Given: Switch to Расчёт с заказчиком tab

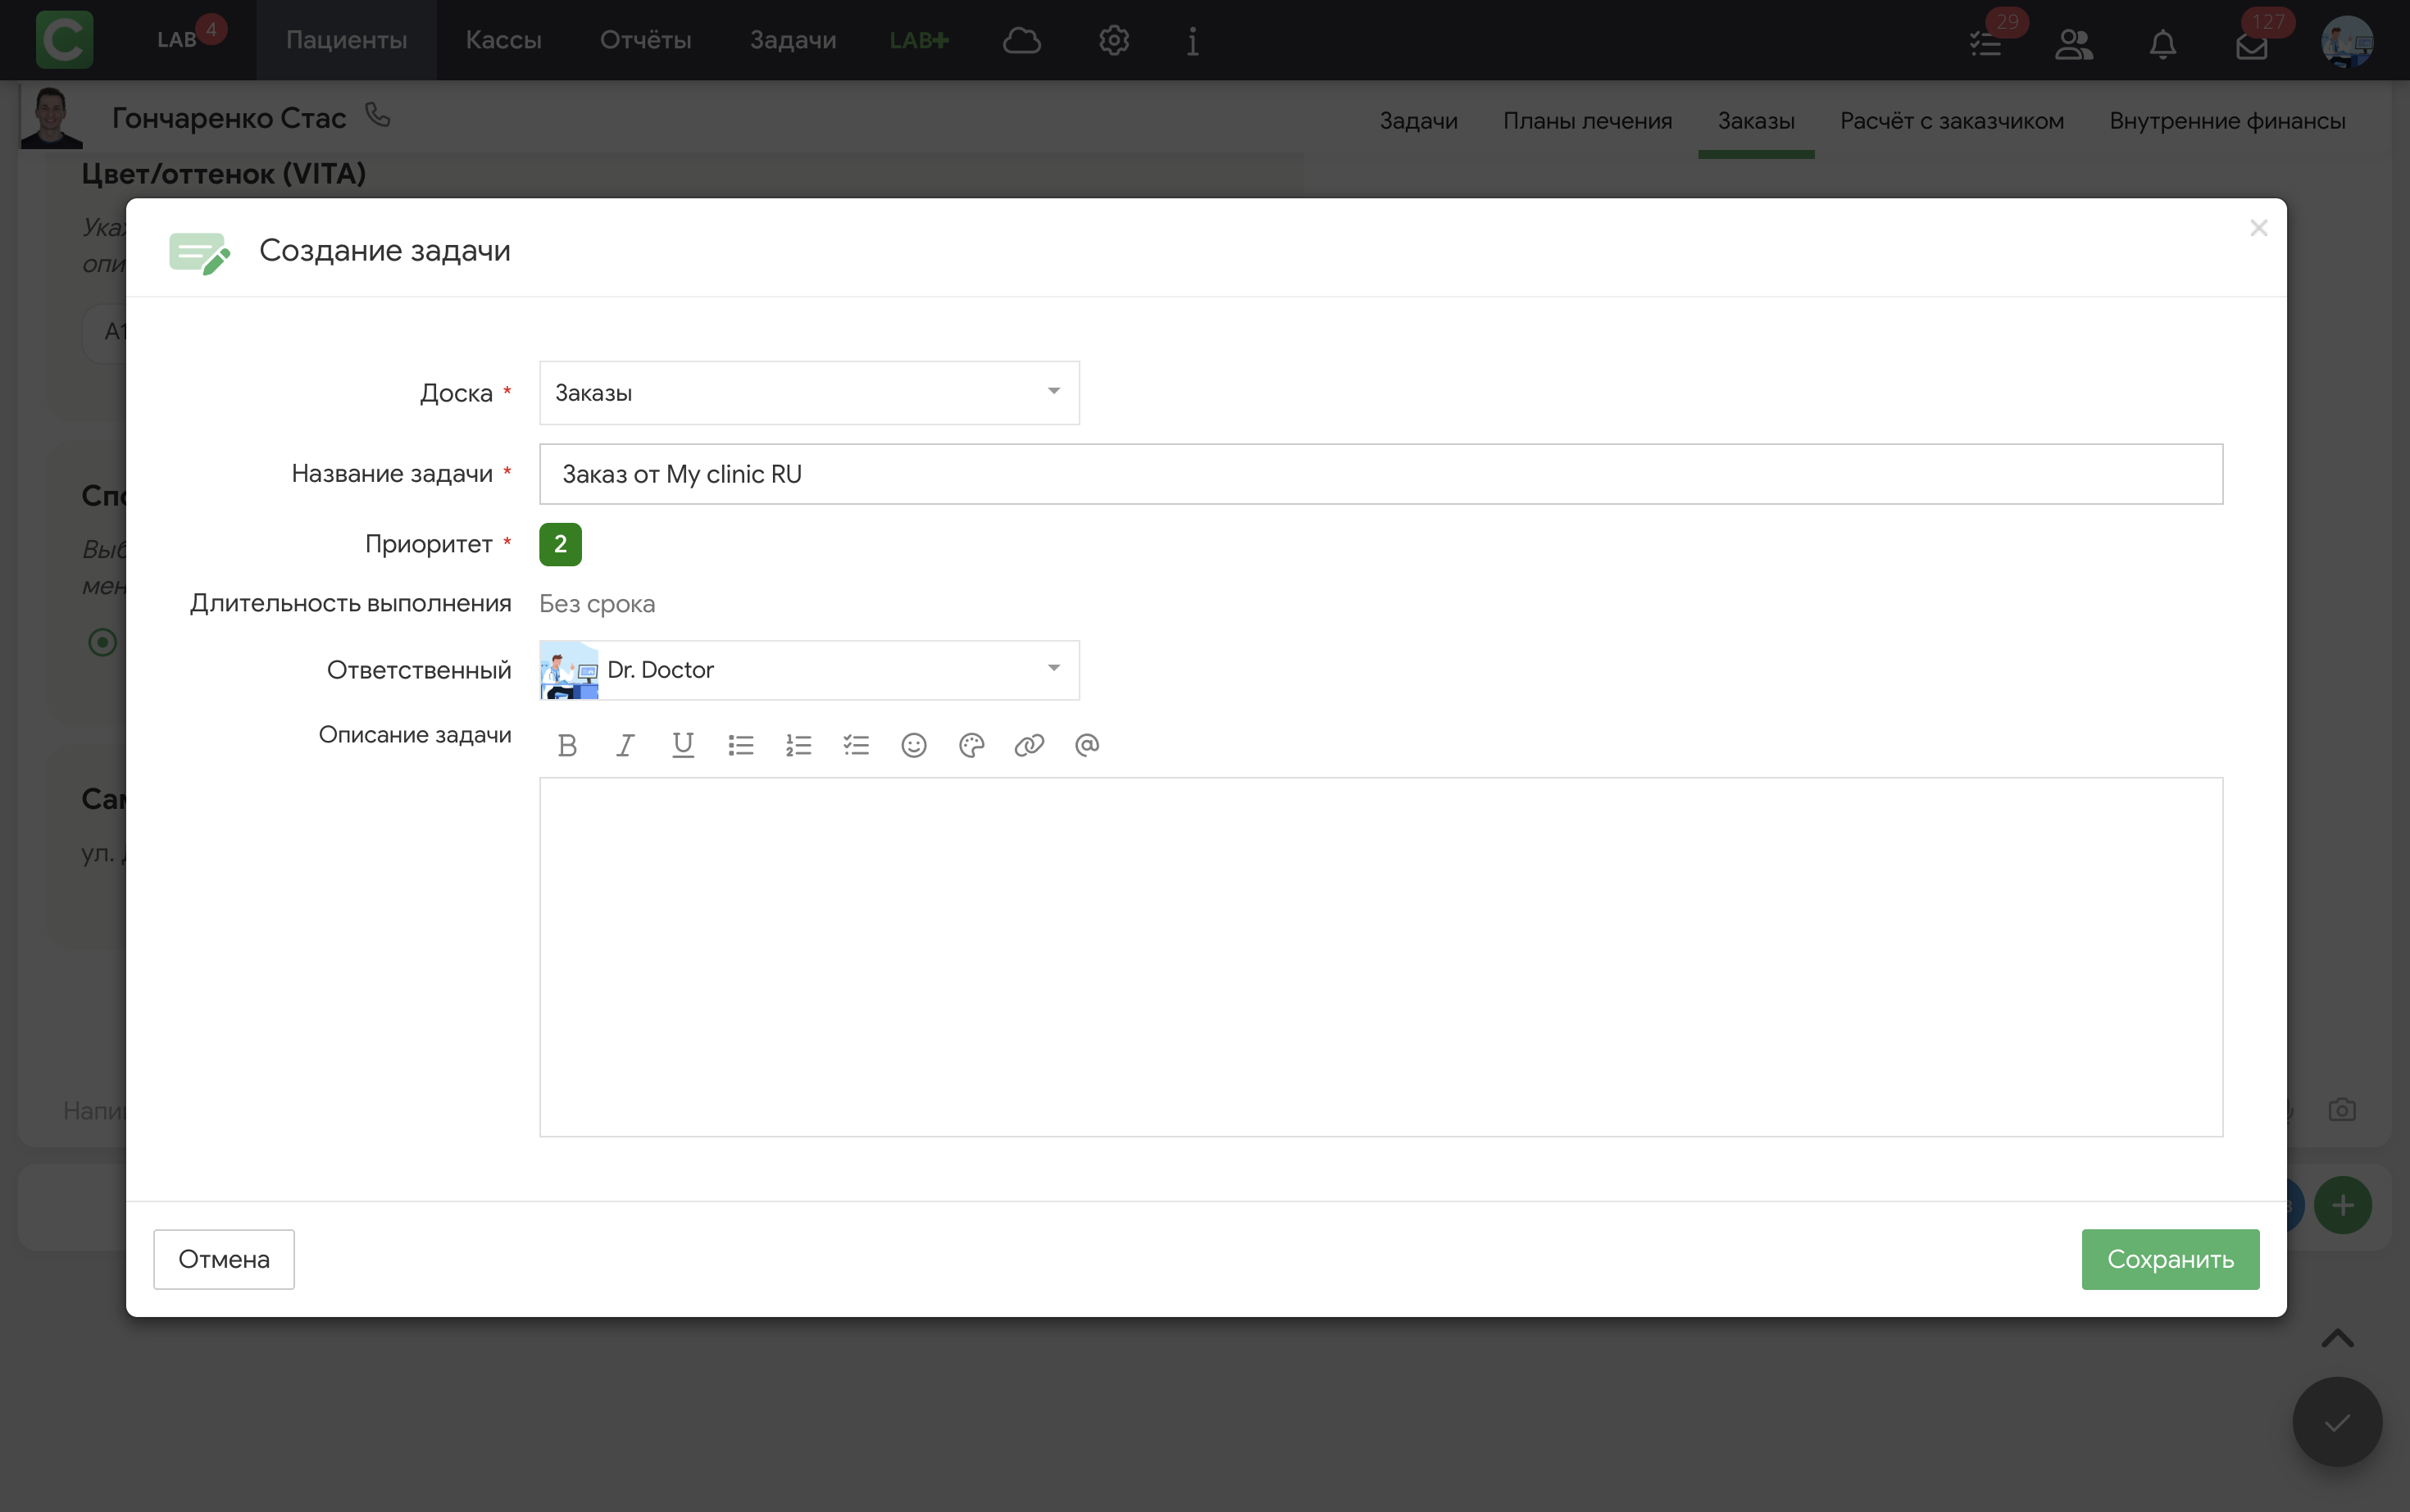Looking at the screenshot, I should click(1951, 121).
